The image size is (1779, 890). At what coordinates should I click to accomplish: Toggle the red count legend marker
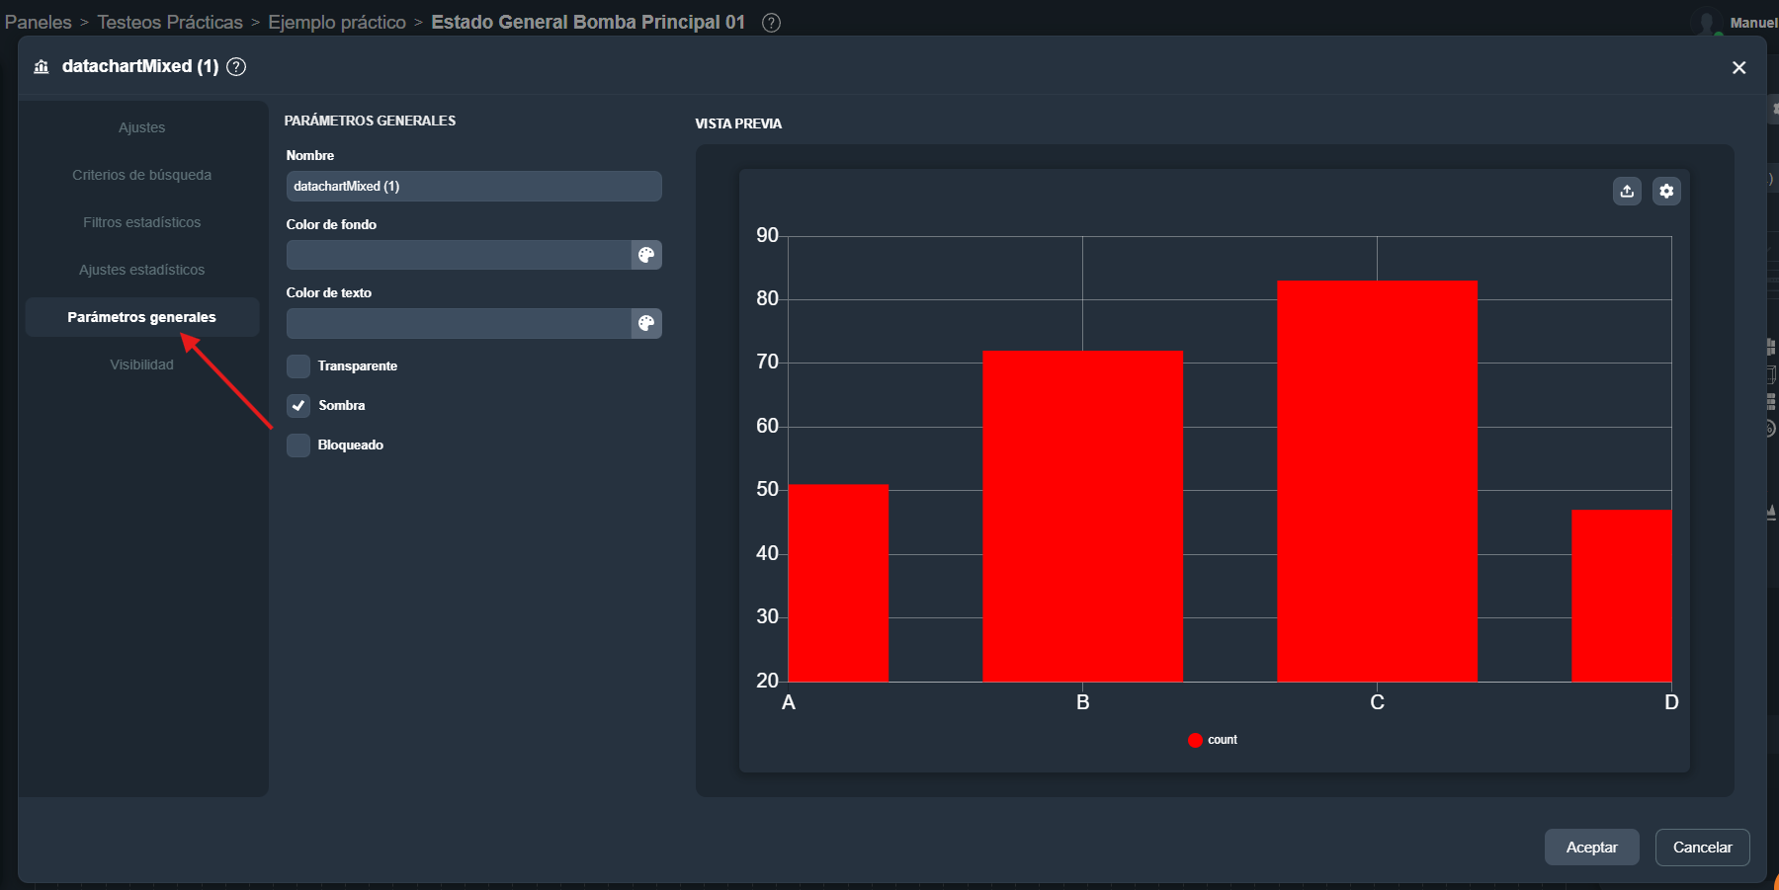tap(1195, 740)
